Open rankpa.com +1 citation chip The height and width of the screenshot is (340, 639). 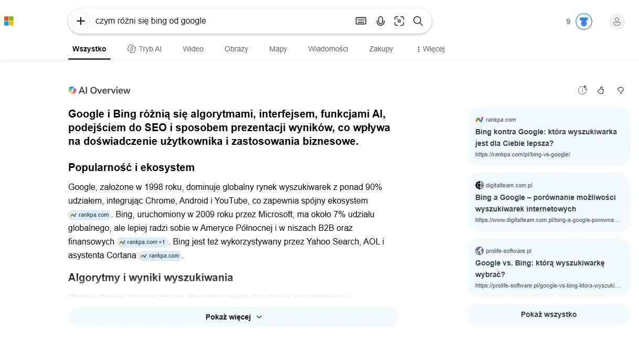[x=142, y=242]
